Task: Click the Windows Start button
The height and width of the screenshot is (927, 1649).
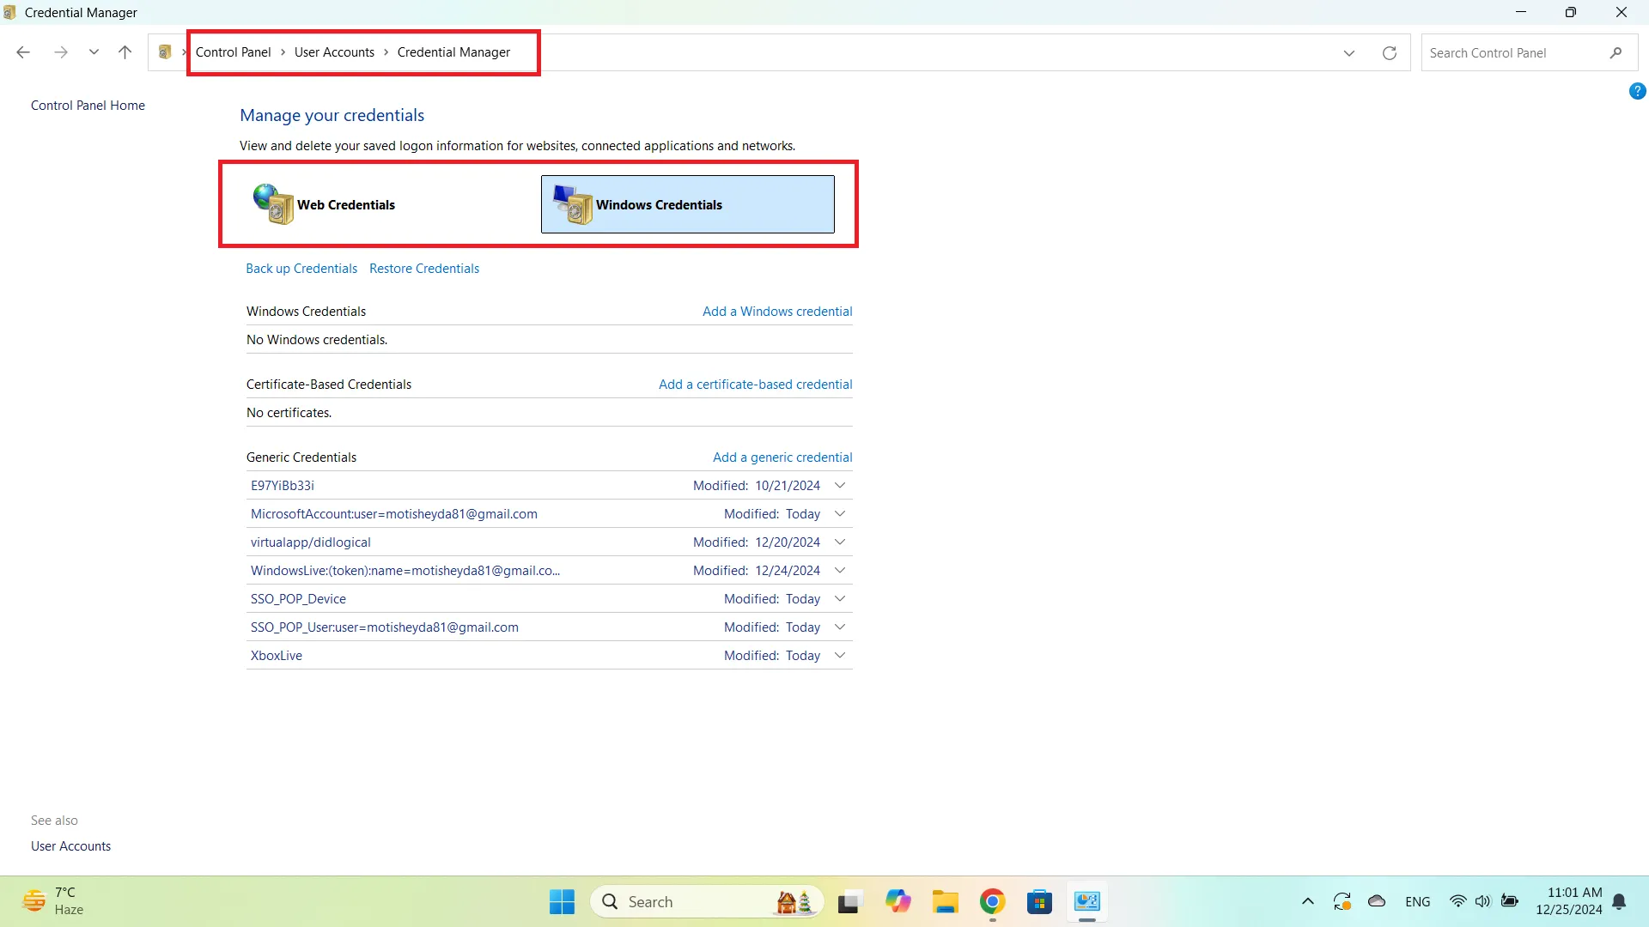Action: tap(562, 902)
